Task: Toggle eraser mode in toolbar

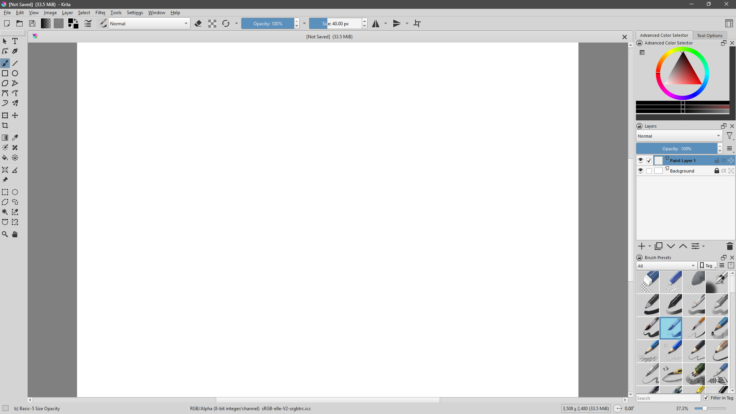Action: pyautogui.click(x=198, y=24)
